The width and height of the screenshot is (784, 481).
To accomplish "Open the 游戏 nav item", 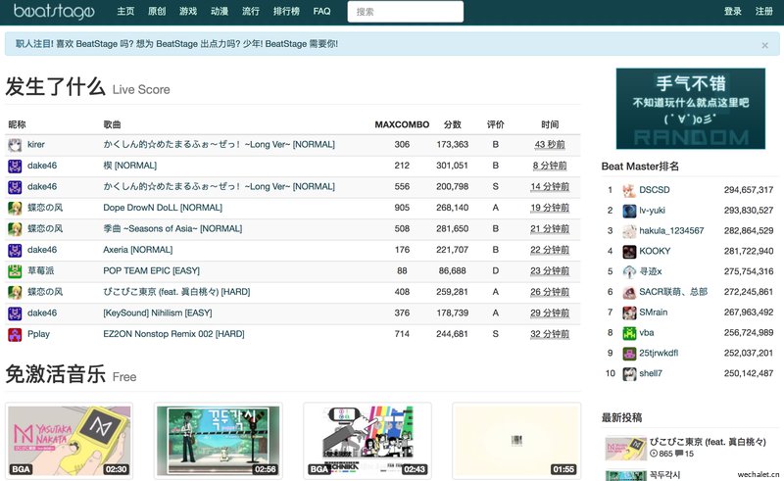I will coord(188,11).
